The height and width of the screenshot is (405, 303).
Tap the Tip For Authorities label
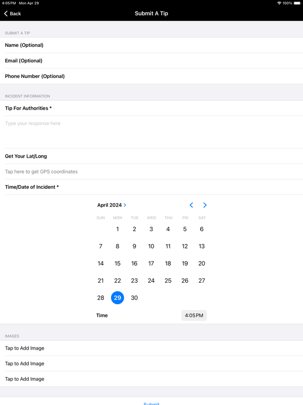coord(28,108)
